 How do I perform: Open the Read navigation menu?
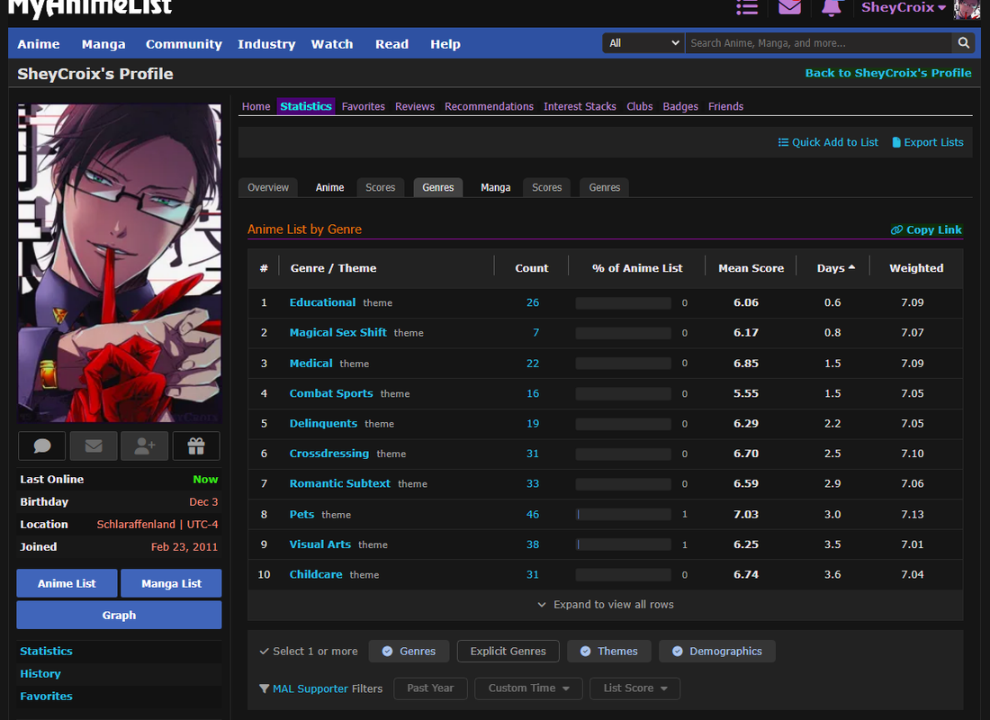coord(392,44)
